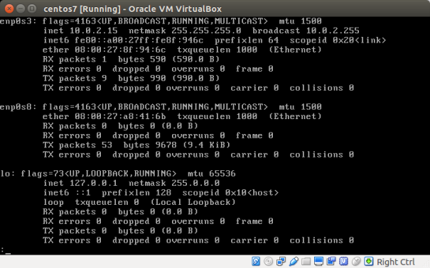This screenshot has height=268, width=430.
Task: Click the CPU virtualization features icon
Action: 343,262
